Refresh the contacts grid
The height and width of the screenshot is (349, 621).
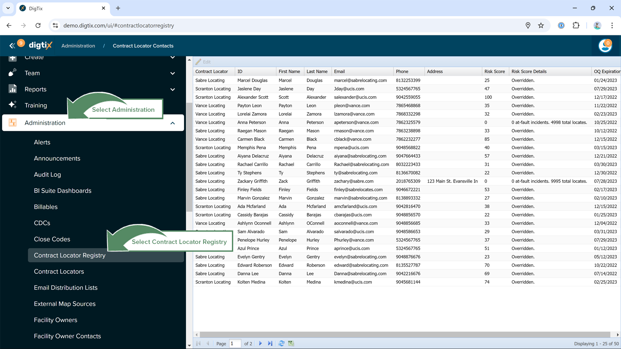click(281, 344)
